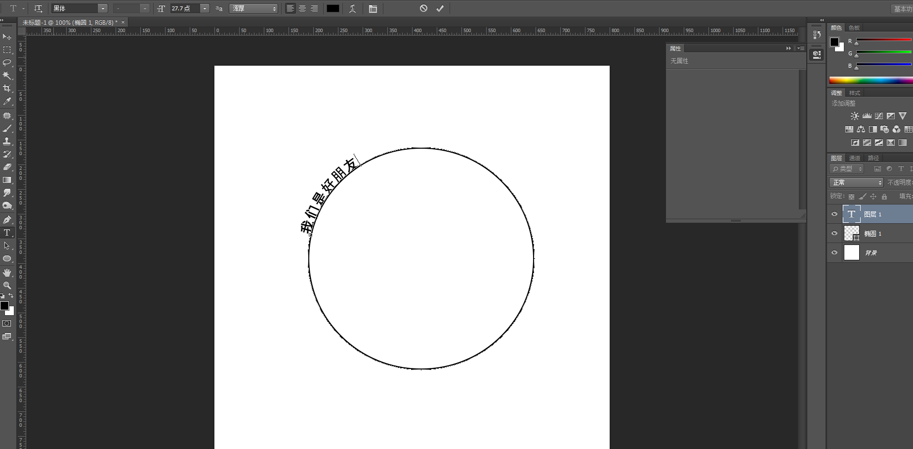
Task: Open the Properties panel flyout menu
Action: 801,48
